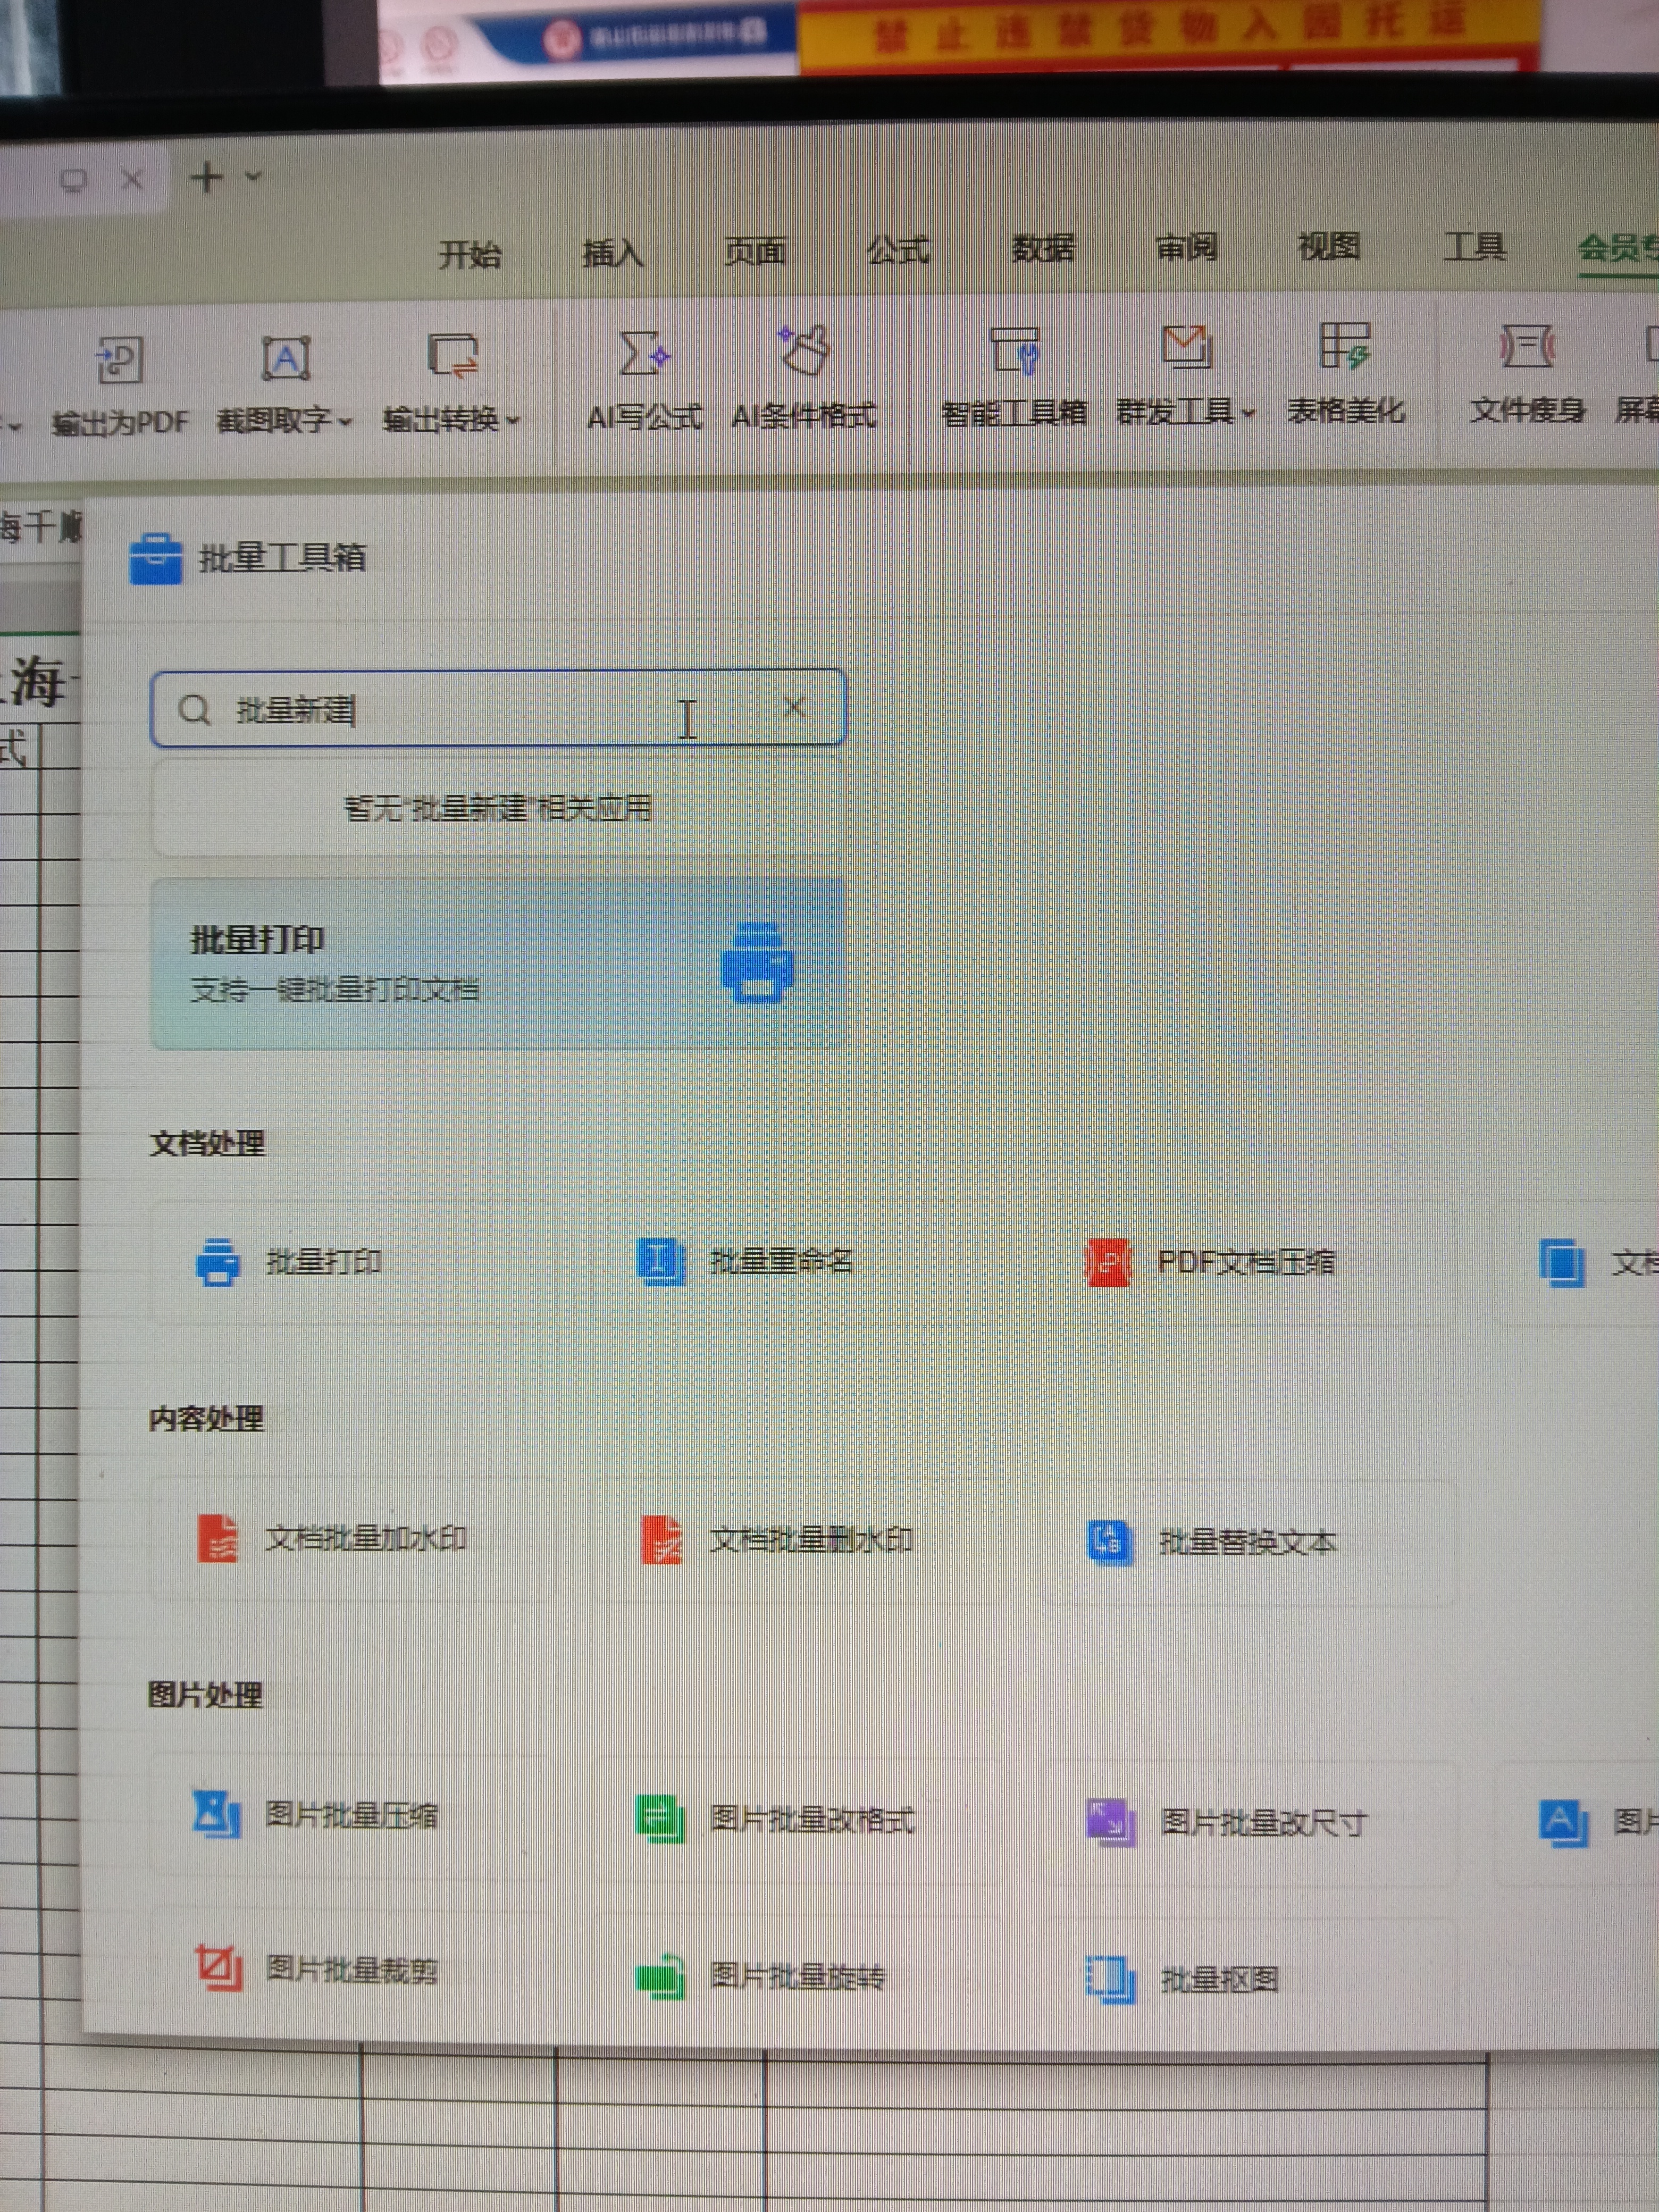Viewport: 1659px width, 2212px height.
Task: Open the AI写公式 tool
Action: pos(643,353)
